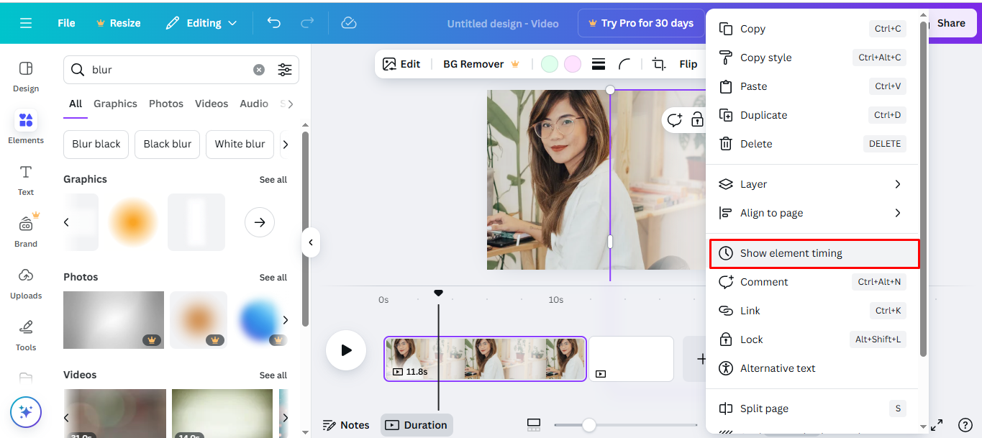Select Show element timing

789,253
